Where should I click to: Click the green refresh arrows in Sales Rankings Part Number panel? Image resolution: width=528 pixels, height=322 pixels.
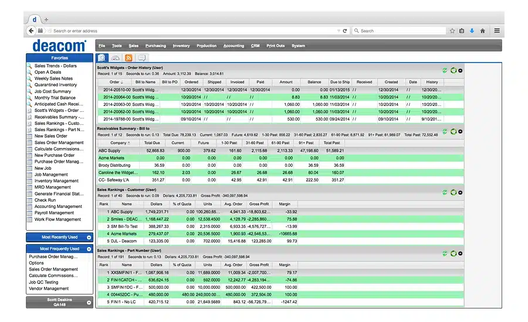[x=445, y=254]
